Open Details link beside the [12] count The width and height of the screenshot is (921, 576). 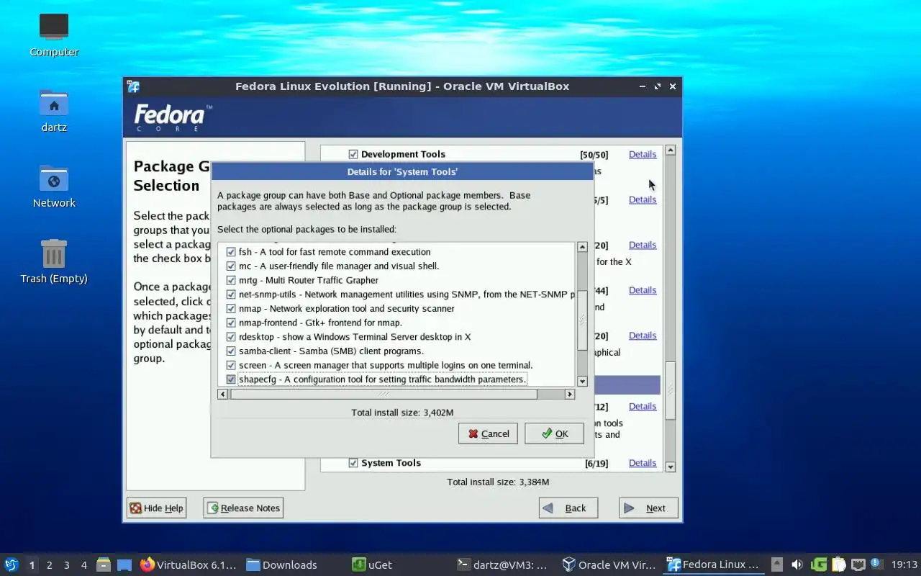coord(643,406)
